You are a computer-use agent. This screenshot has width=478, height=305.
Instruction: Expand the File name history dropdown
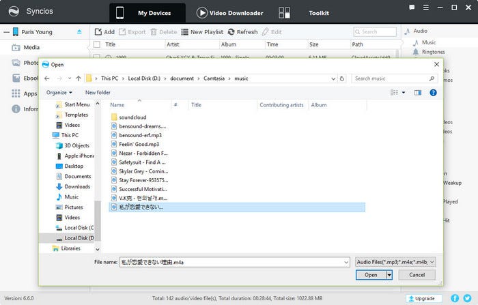tap(346, 262)
